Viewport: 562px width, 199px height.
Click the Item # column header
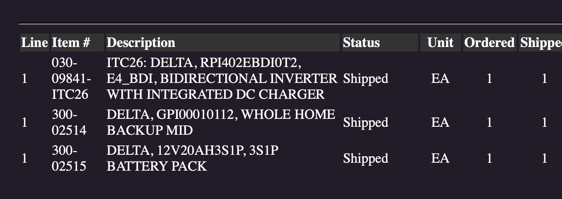click(71, 42)
